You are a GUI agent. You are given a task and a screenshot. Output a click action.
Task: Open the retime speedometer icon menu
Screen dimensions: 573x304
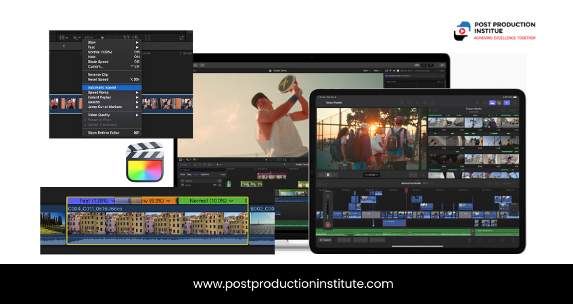click(89, 37)
